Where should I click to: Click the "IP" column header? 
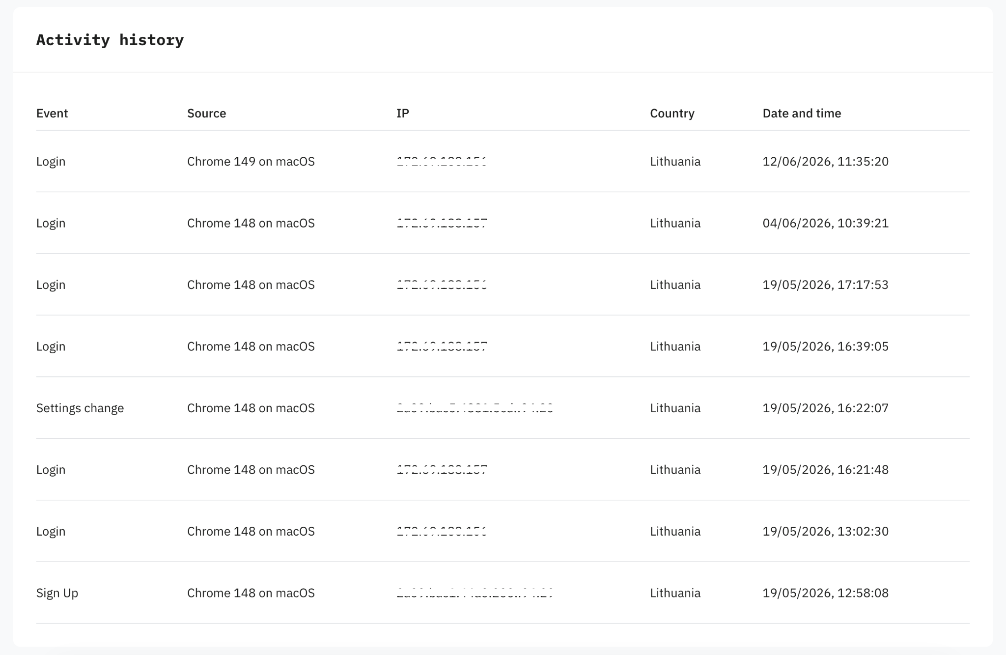[x=403, y=114]
